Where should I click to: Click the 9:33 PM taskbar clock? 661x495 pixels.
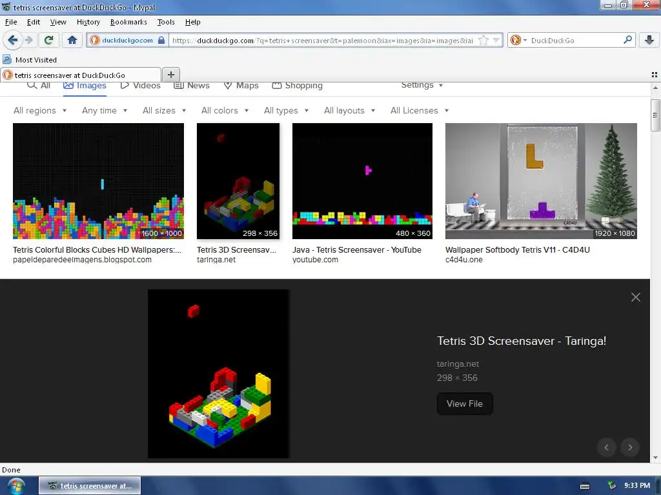637,486
